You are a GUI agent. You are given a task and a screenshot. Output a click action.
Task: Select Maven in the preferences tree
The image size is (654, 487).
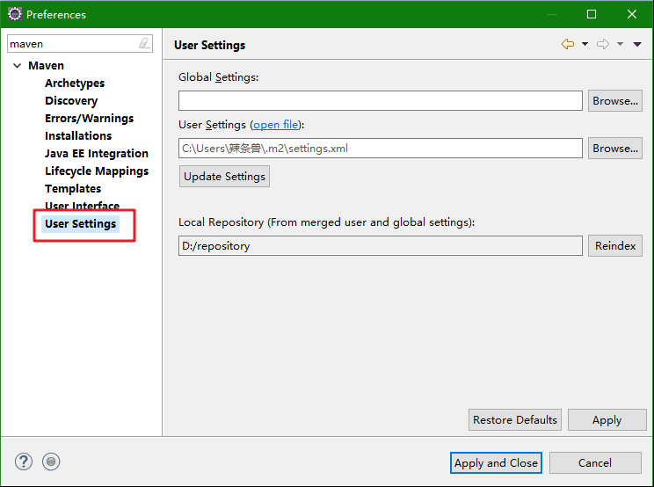pos(46,65)
